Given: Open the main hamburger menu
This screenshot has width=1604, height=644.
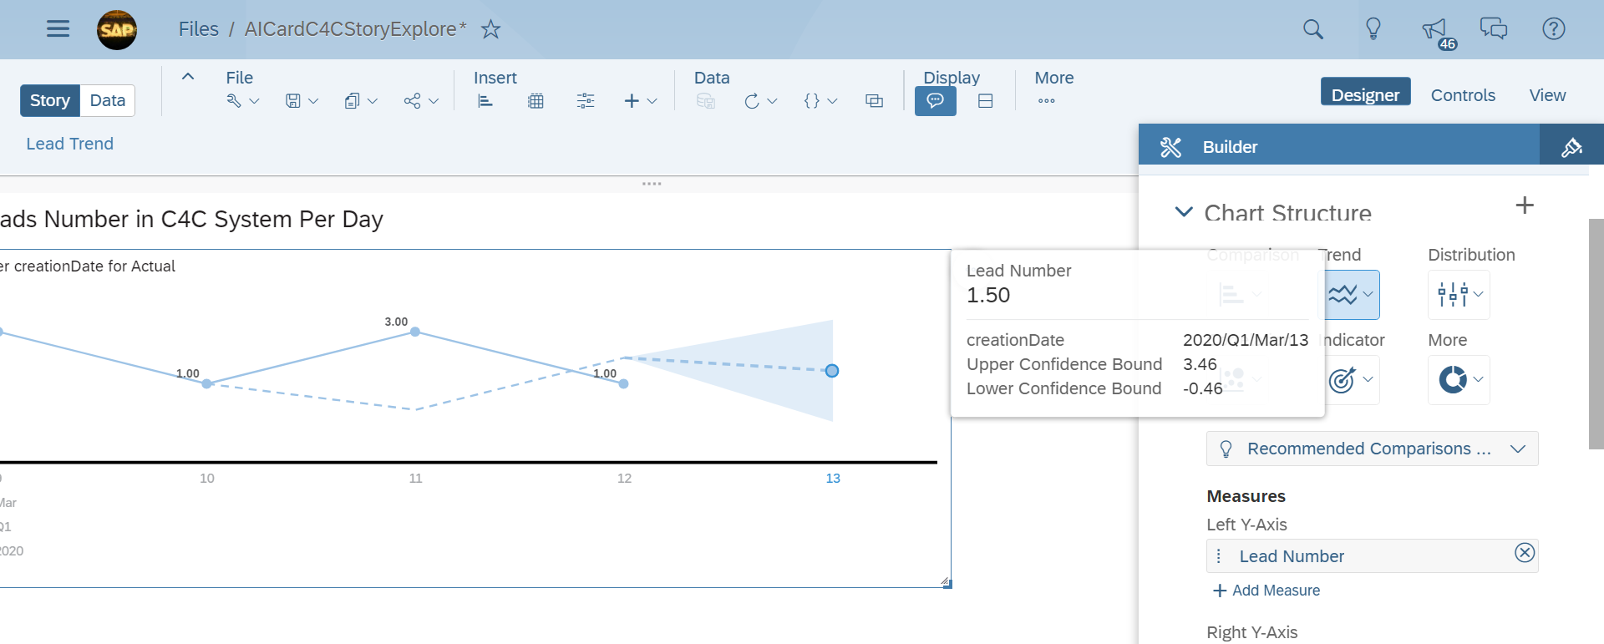Looking at the screenshot, I should (58, 29).
